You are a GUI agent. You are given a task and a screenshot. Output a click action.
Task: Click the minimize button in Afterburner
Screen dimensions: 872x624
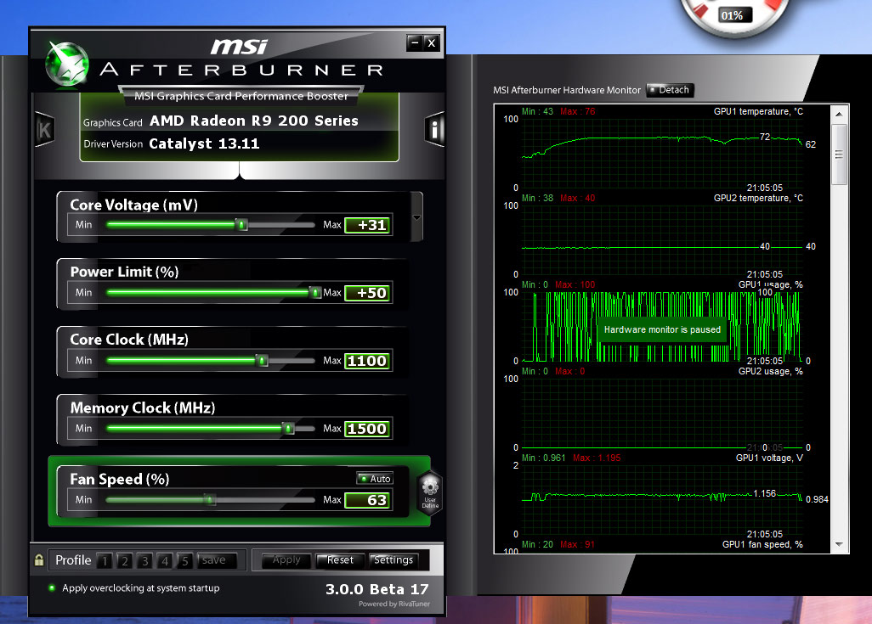pos(414,42)
